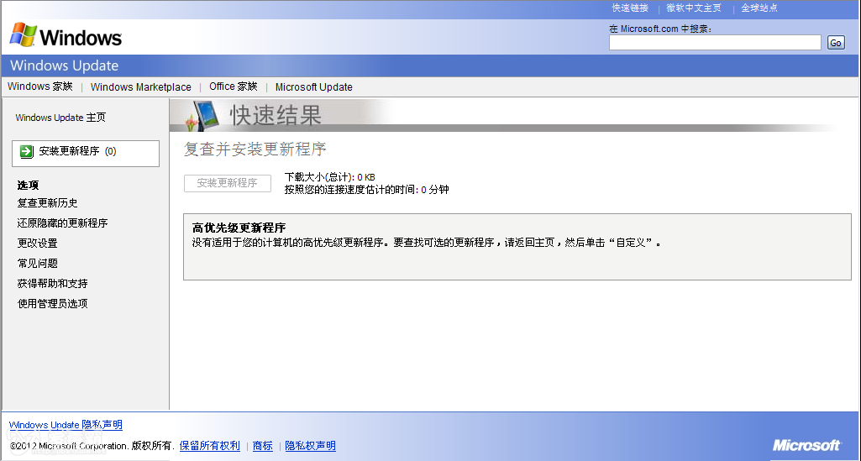The image size is (861, 461).
Task: Open 还原隐藏的更新程序
Action: [63, 223]
